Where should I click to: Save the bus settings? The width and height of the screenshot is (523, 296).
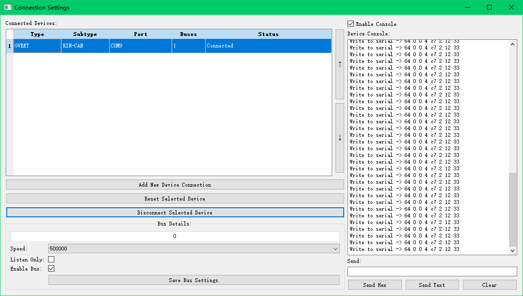coord(194,280)
